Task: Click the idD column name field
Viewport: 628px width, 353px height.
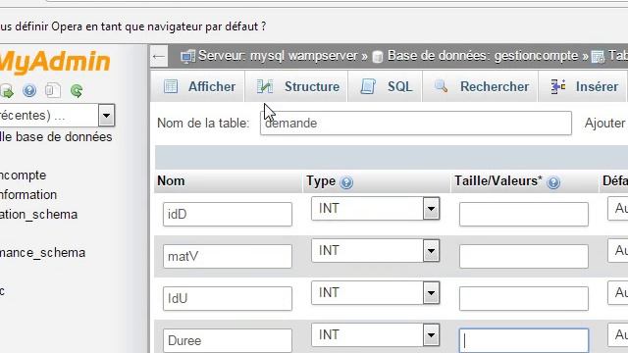Action: [228, 214]
